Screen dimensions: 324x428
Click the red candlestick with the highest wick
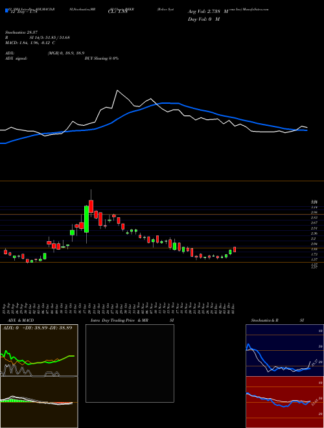(91, 206)
